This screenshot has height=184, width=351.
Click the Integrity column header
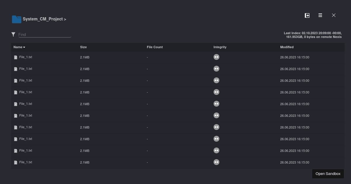(220, 47)
